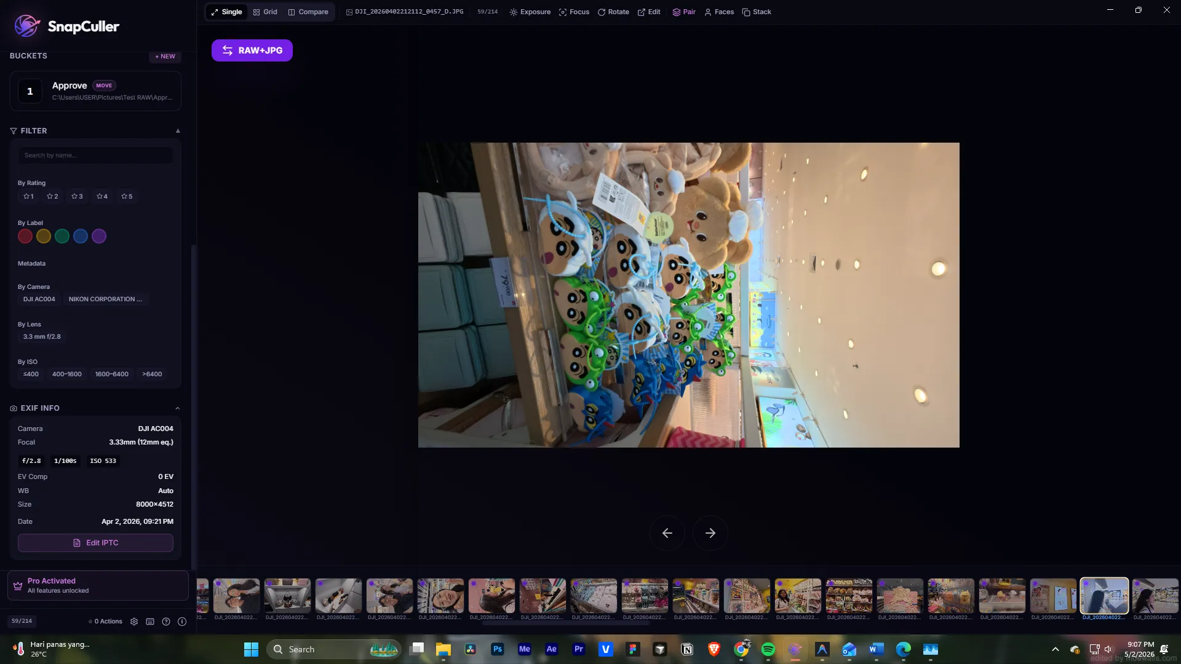Click the MOVE badge on Approve bucket

104,85
